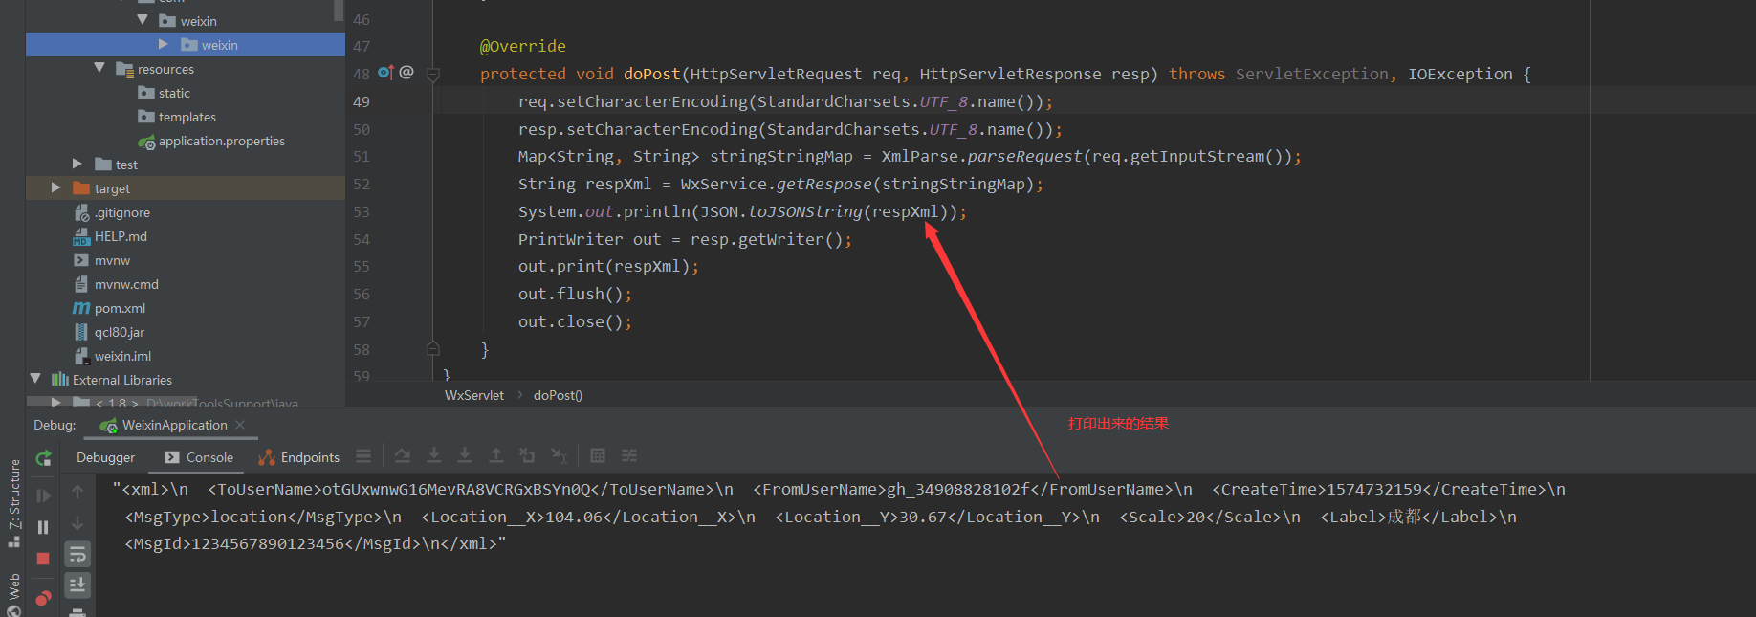The image size is (1756, 617).
Task: Open the Web tool window
Action: [14, 593]
